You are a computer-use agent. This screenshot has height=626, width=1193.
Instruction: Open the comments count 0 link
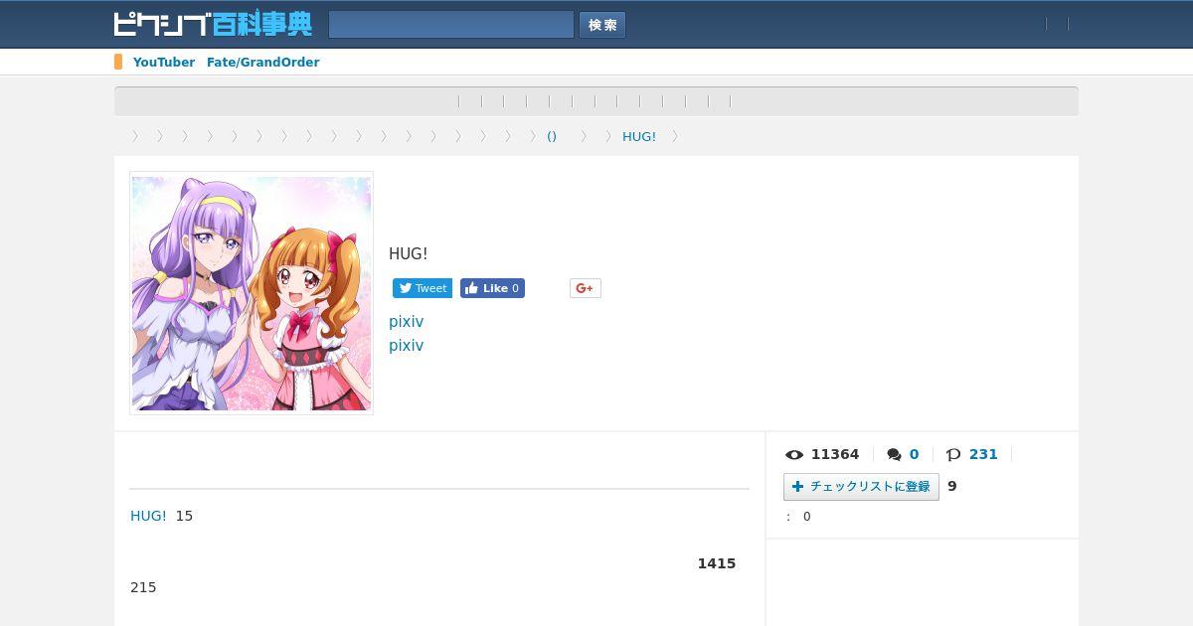pyautogui.click(x=914, y=454)
